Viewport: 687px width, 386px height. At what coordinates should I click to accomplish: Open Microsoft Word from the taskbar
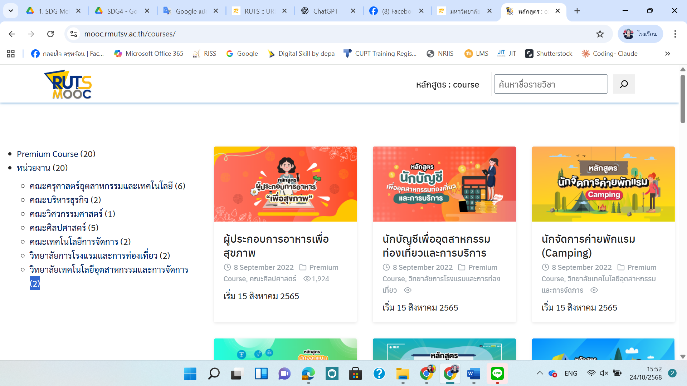(x=473, y=373)
